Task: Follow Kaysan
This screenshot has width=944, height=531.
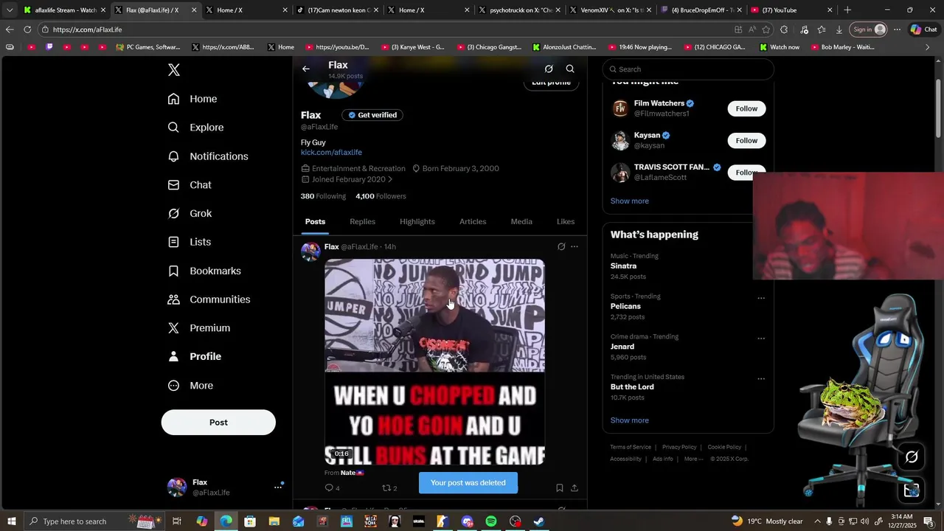Action: (746, 141)
